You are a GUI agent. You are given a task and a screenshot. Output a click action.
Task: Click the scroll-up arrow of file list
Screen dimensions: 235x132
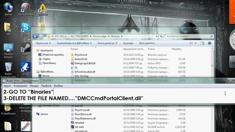(213, 48)
